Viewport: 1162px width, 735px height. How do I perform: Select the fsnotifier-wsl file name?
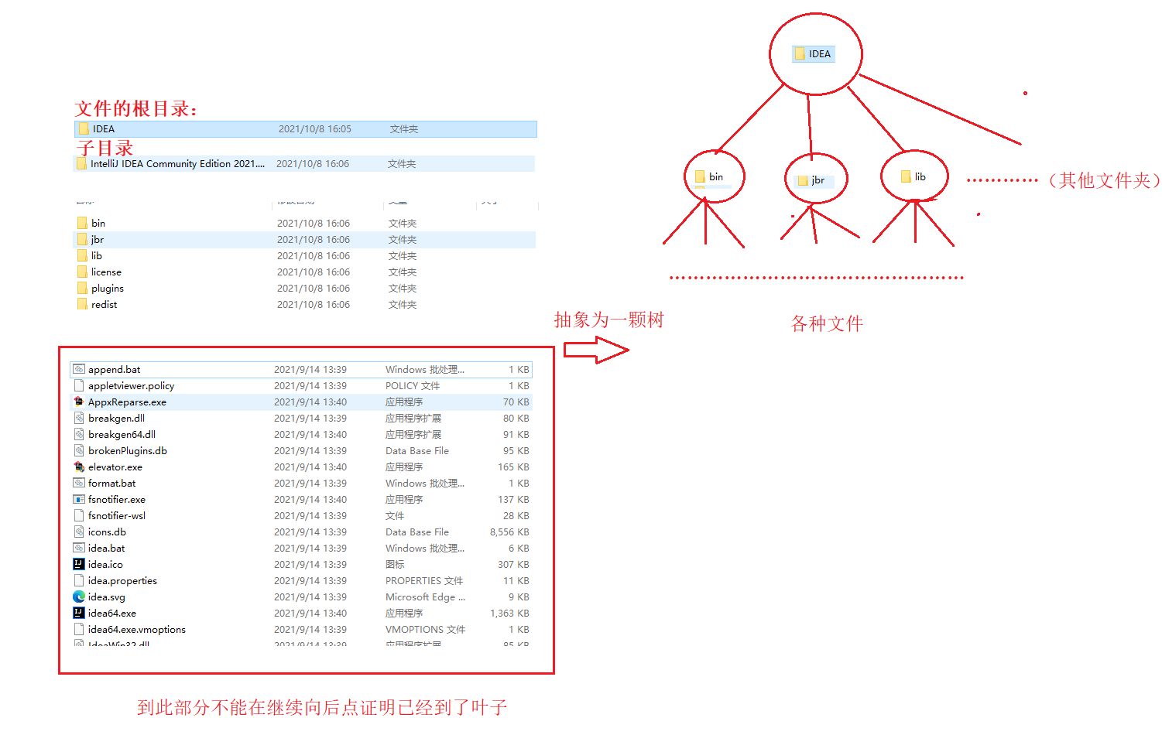point(117,516)
